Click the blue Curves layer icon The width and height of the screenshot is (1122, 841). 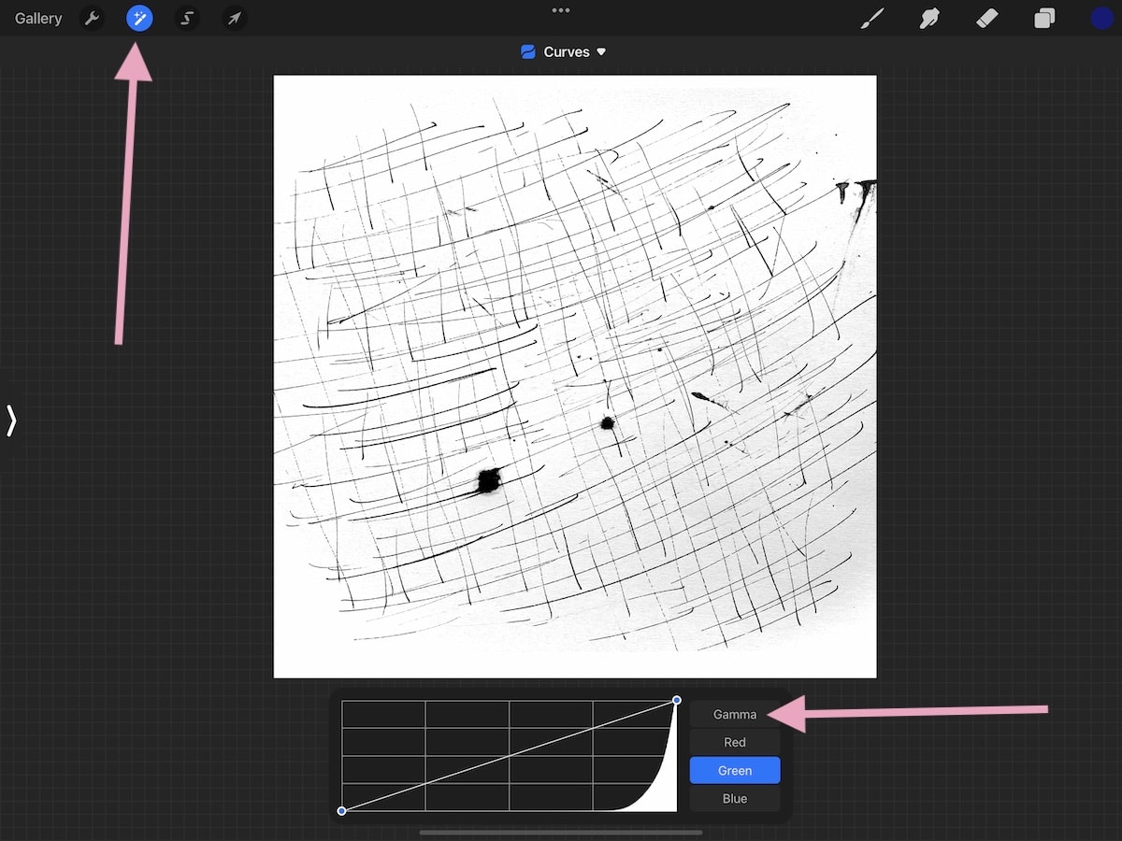pyautogui.click(x=528, y=52)
